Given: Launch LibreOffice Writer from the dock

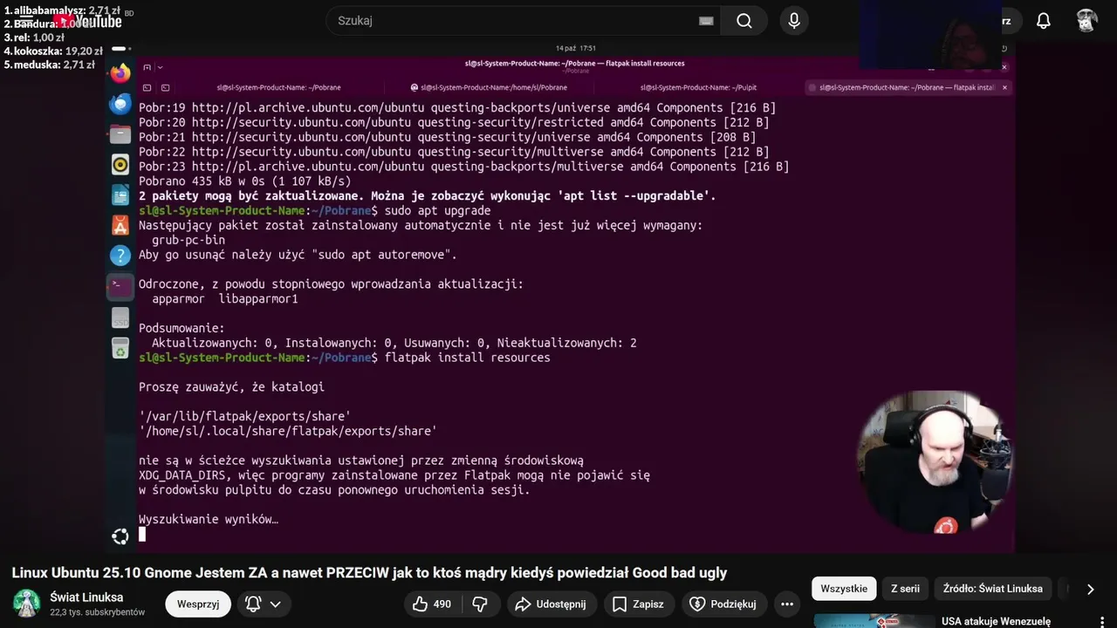Looking at the screenshot, I should pos(120,195).
